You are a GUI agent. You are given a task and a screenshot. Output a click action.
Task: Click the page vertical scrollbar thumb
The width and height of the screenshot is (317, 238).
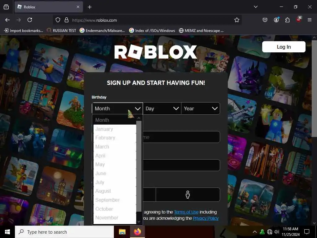[314, 89]
